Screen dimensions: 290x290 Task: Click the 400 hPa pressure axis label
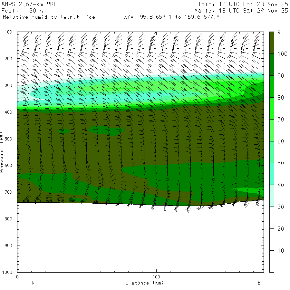pos(8,112)
